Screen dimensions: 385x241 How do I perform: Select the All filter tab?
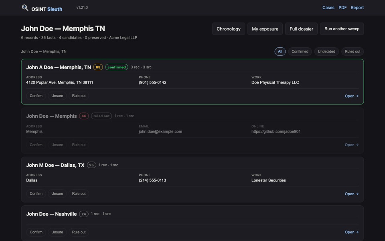tap(280, 51)
